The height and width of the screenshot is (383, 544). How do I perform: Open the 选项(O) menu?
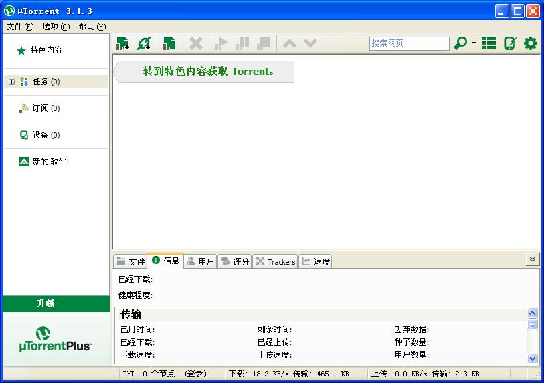(x=56, y=27)
